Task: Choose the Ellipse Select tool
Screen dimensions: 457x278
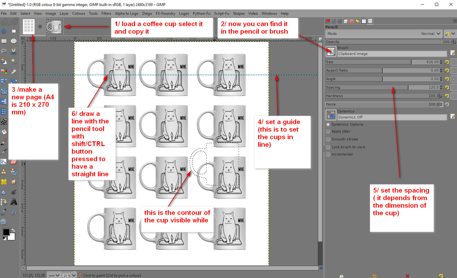Action: [14, 41]
